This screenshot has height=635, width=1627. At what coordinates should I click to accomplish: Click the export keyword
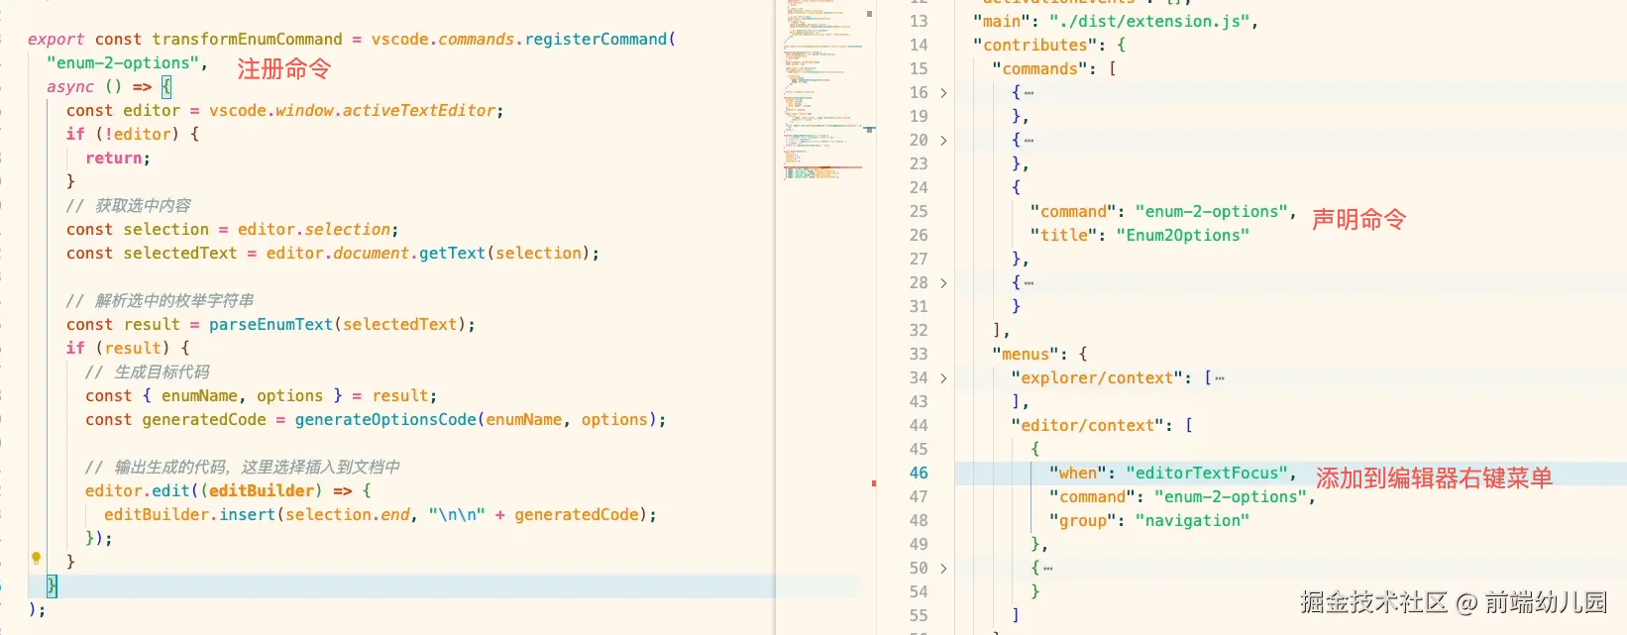(55, 39)
